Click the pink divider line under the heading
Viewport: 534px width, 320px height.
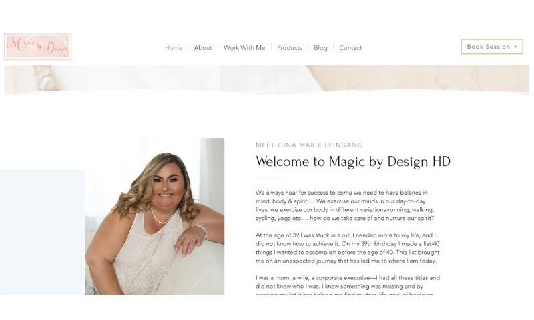(x=269, y=178)
